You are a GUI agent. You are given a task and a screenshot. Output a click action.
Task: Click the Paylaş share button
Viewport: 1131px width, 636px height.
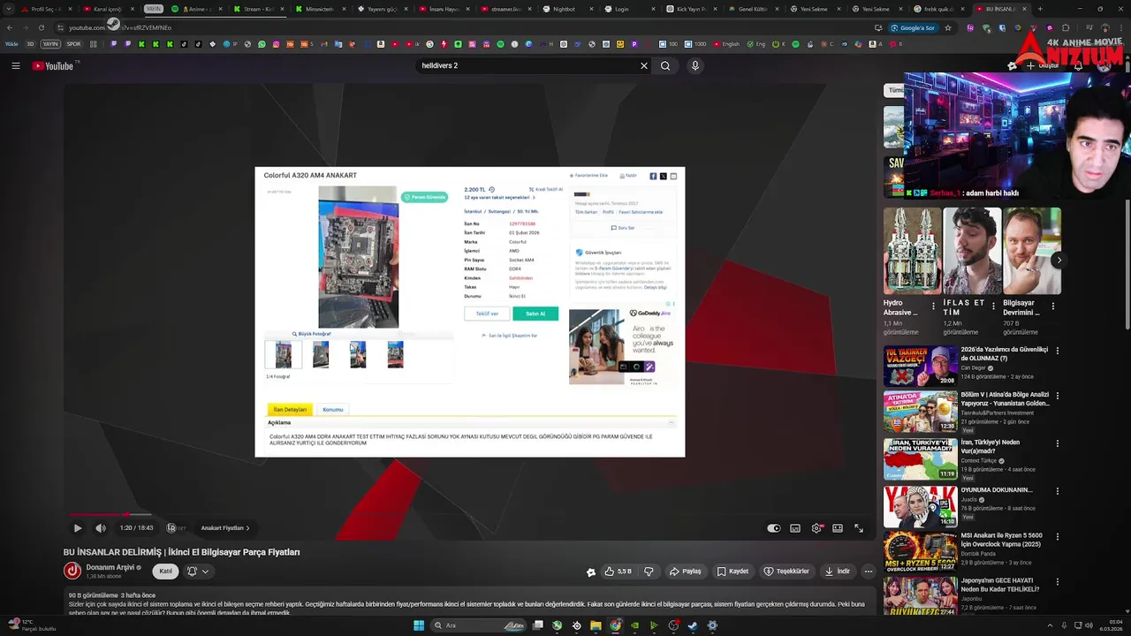tap(685, 572)
